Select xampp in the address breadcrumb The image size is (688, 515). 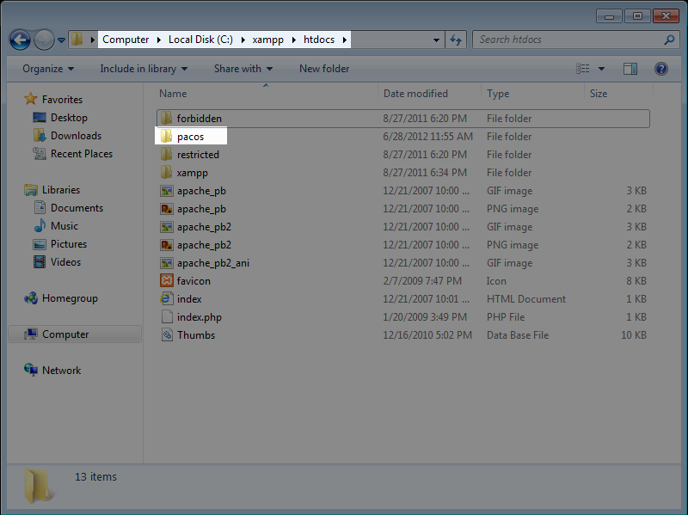click(267, 40)
